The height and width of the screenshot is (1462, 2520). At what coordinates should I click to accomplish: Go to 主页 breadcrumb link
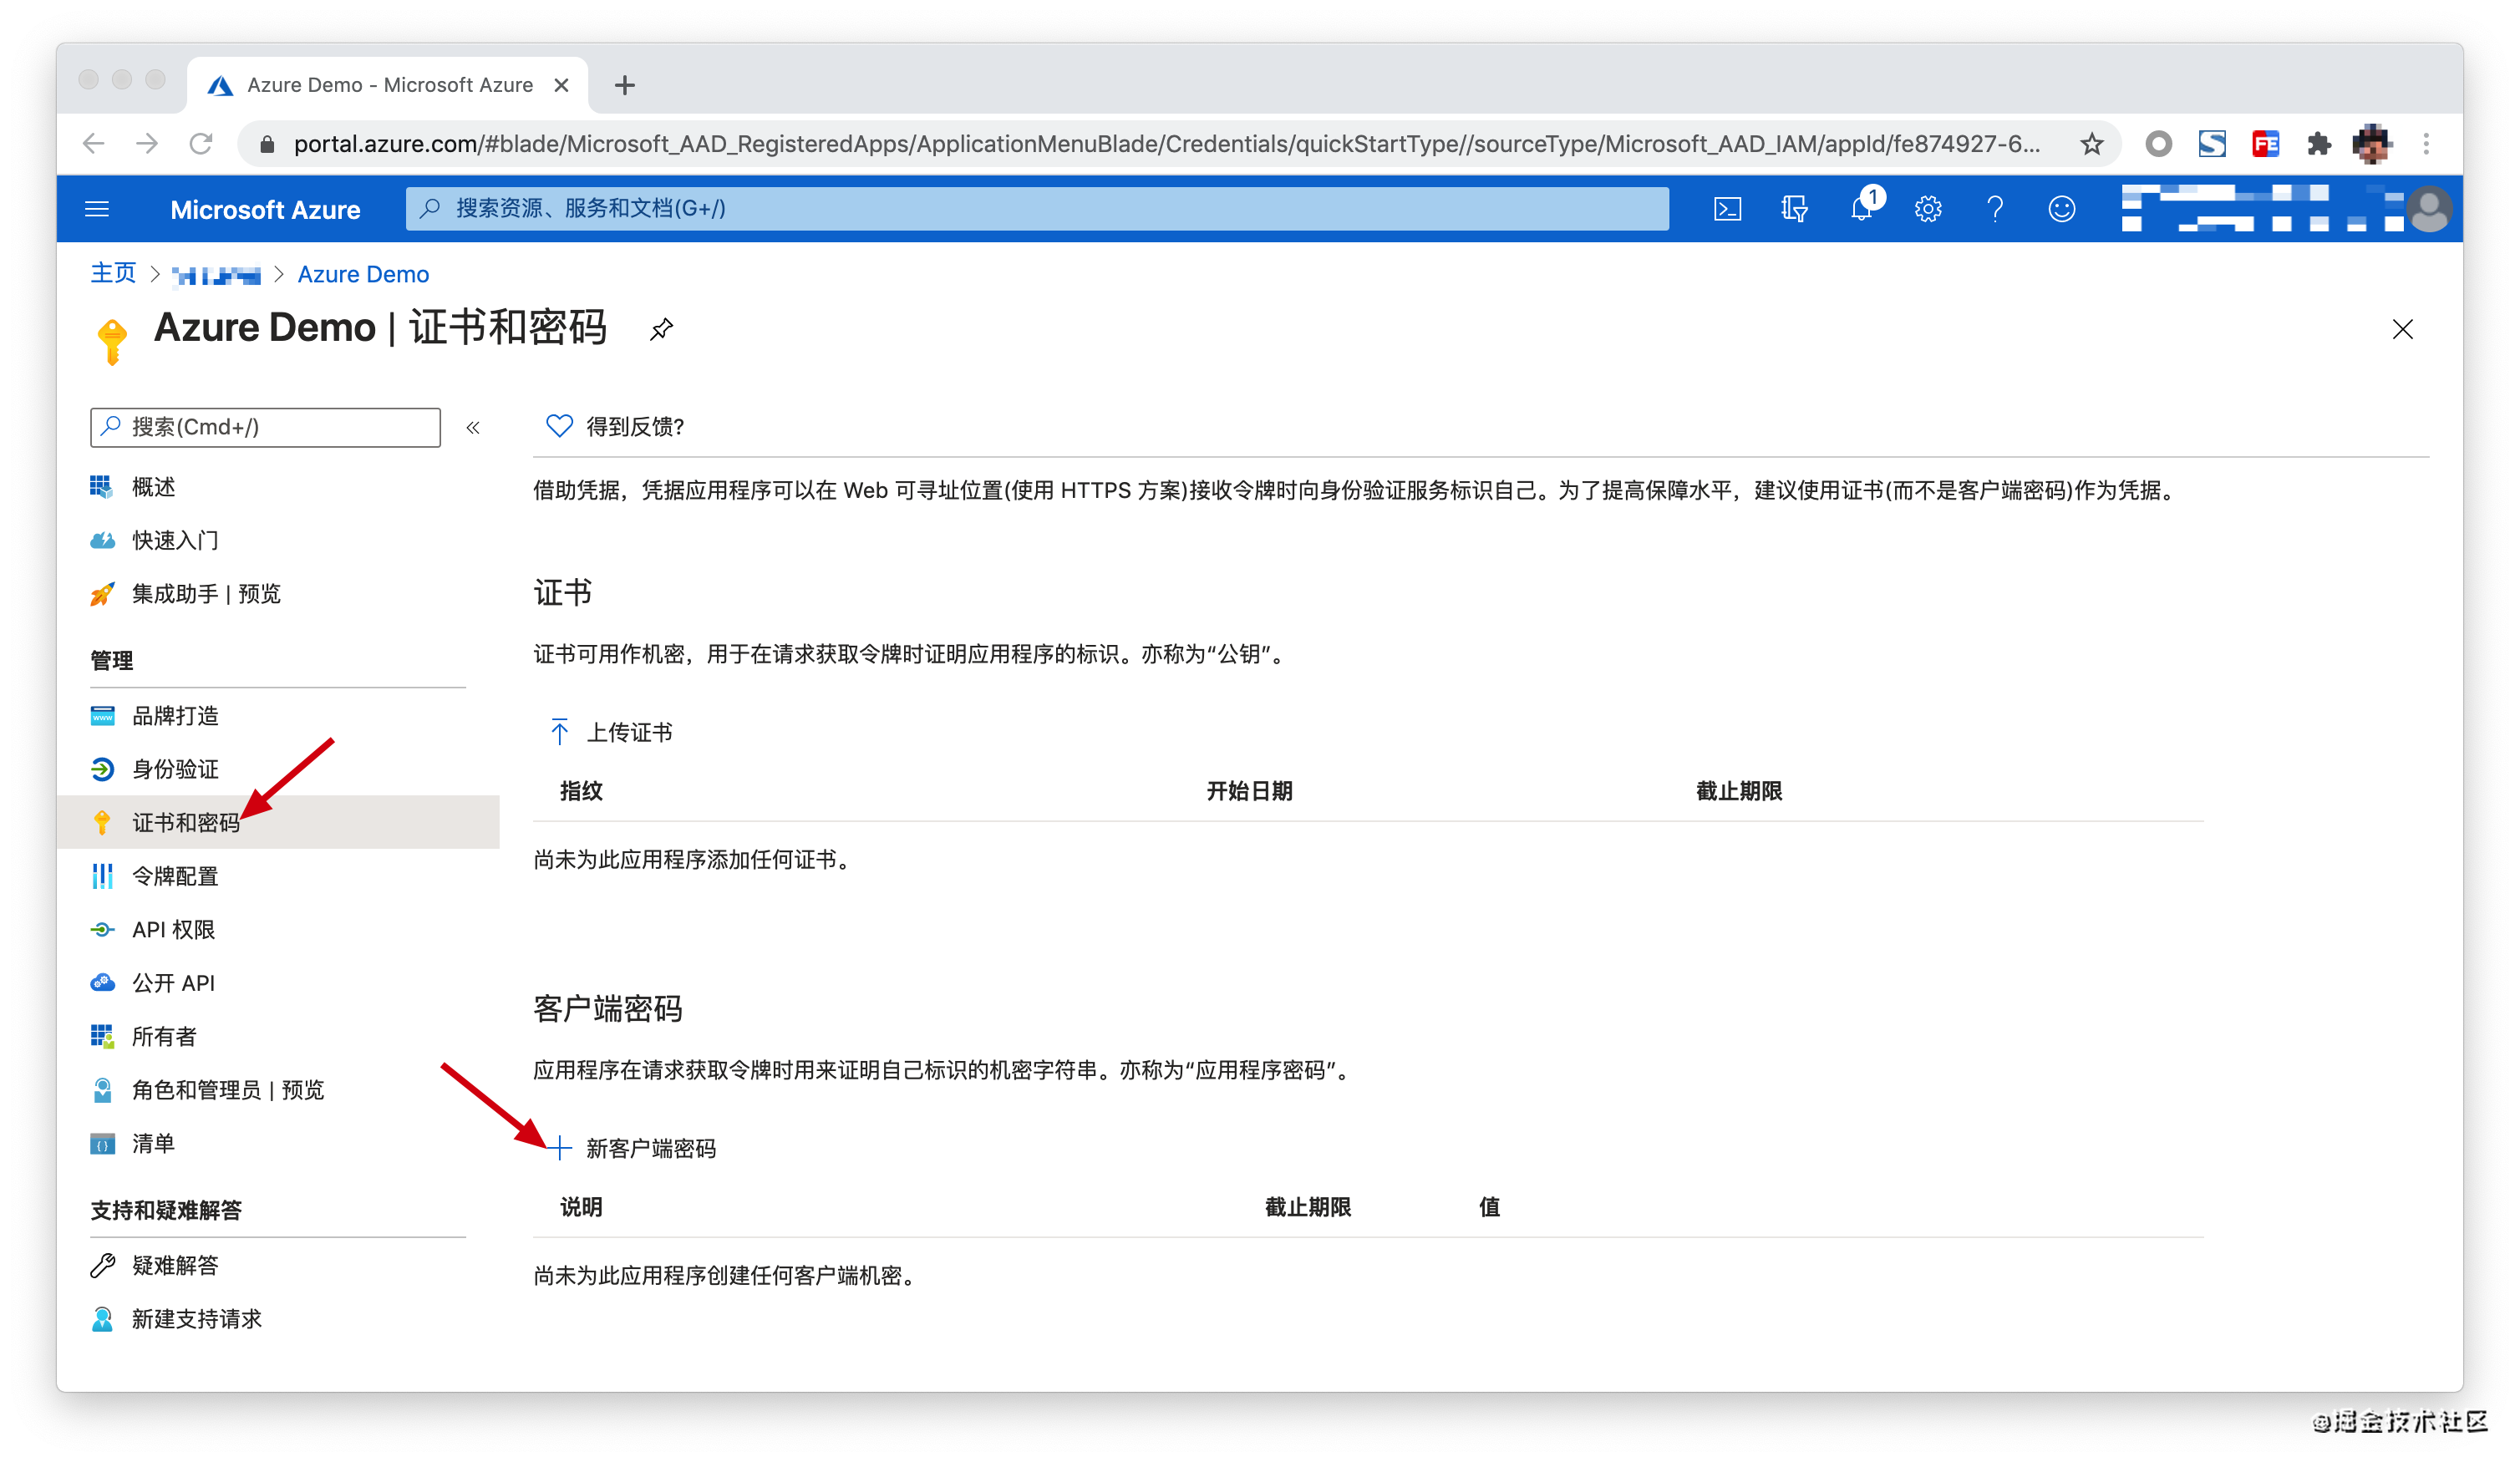click(x=113, y=273)
